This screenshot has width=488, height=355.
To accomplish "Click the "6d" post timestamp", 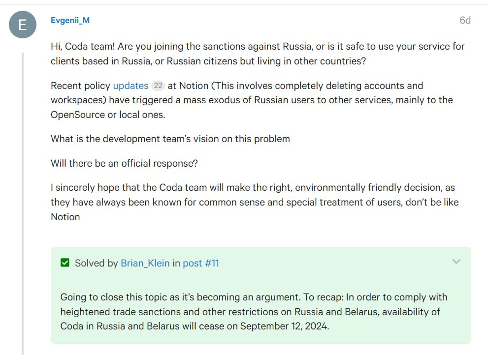I will 465,20.
